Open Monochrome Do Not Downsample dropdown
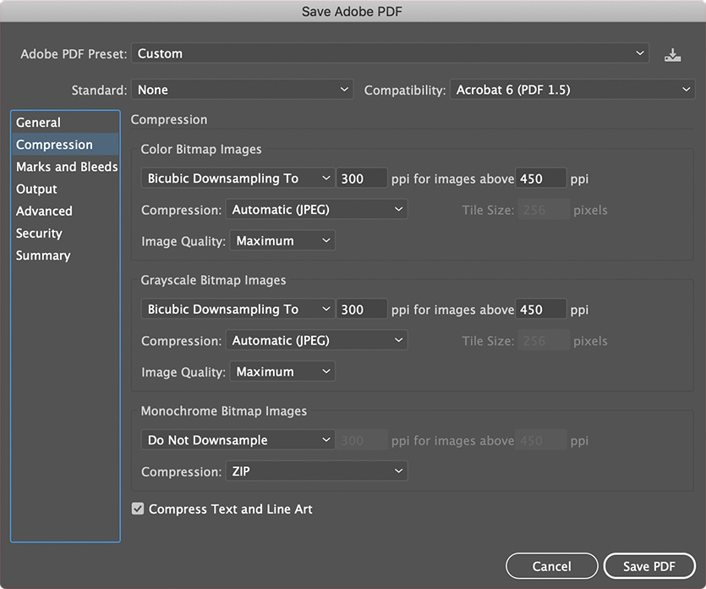 click(x=238, y=440)
